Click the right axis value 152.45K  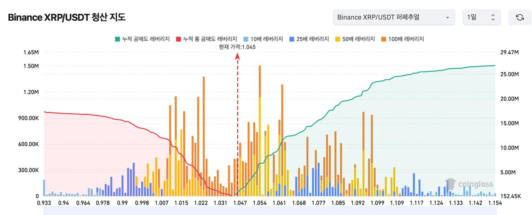pos(511,196)
